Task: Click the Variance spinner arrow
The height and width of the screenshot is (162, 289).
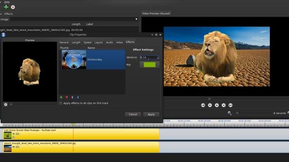Action: click(158, 58)
